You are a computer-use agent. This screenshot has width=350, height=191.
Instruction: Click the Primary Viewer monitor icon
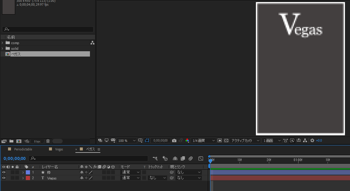click(107, 140)
